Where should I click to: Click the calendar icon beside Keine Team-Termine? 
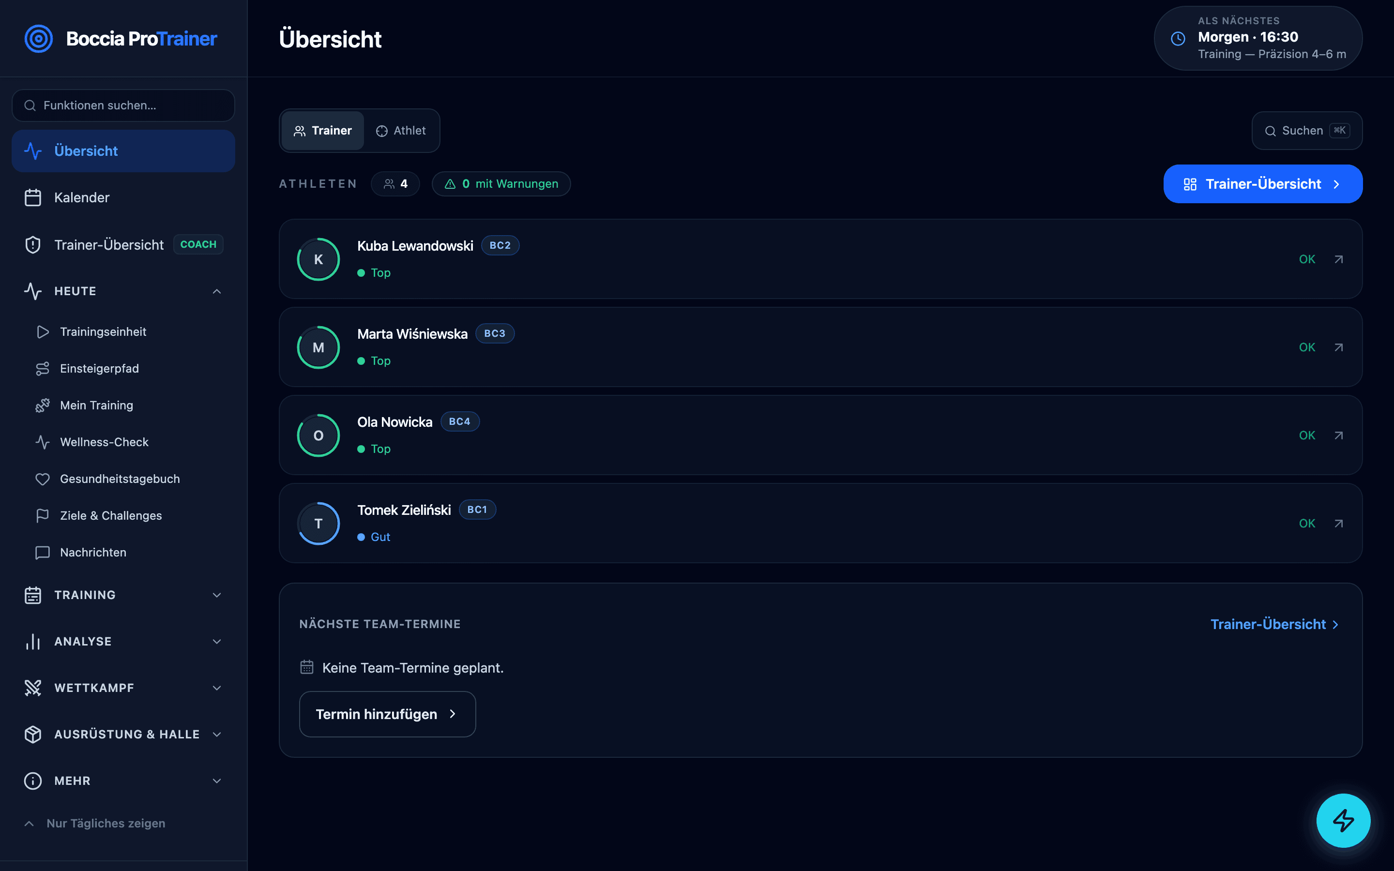pos(307,667)
